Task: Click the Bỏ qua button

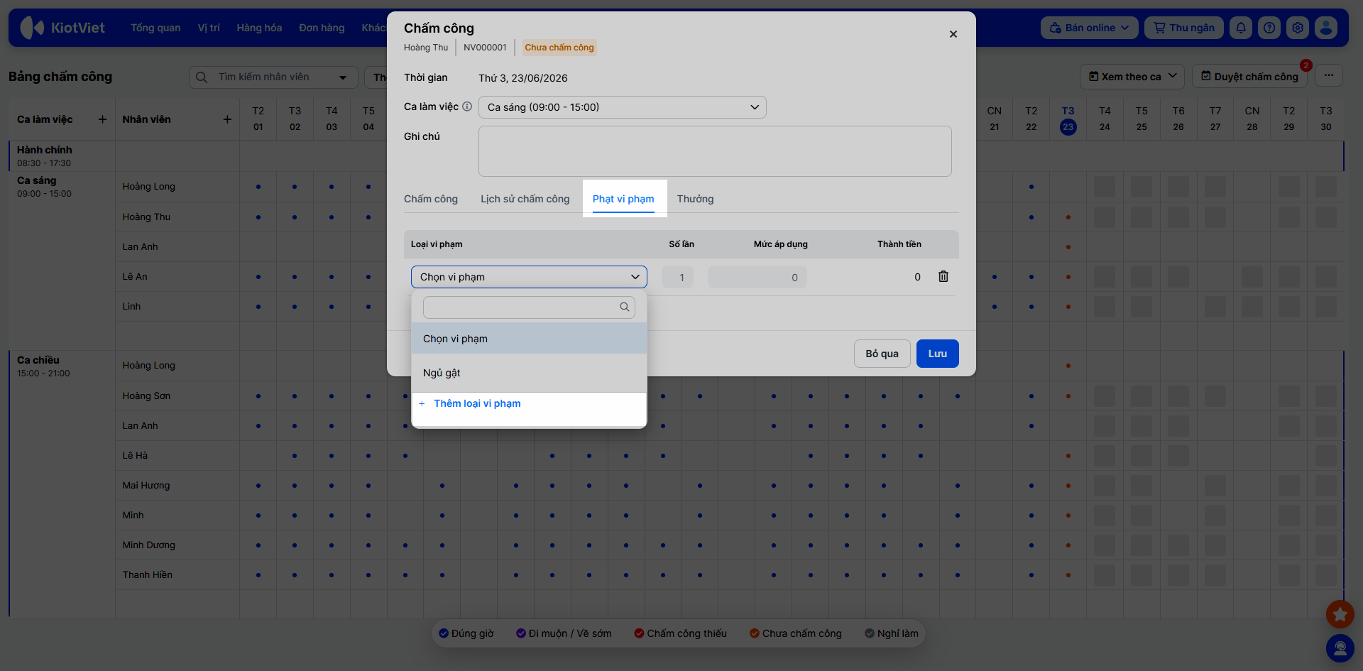Action: point(882,354)
